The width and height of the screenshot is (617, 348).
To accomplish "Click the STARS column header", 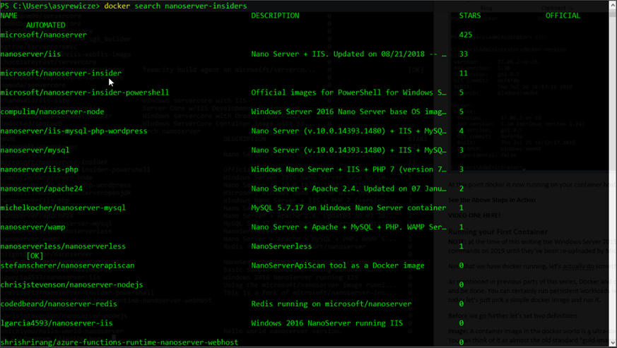I will coord(470,16).
